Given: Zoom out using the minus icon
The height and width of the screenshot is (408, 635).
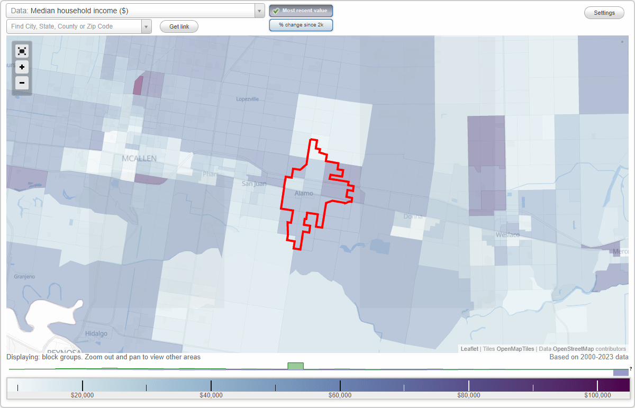Looking at the screenshot, I should pyautogui.click(x=22, y=83).
